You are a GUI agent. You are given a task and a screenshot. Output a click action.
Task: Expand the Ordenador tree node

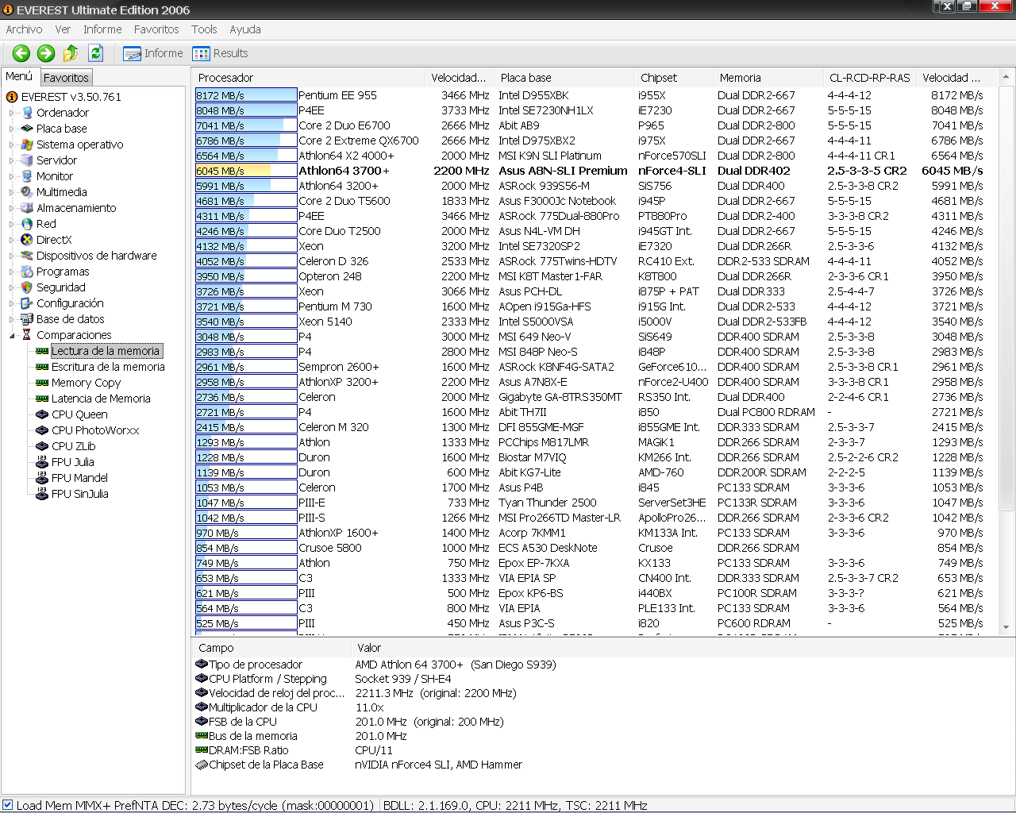[12, 113]
